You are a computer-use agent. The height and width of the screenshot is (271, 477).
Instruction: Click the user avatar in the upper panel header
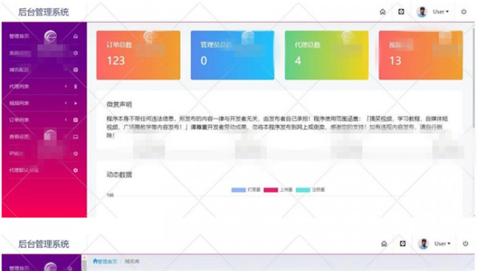point(422,12)
